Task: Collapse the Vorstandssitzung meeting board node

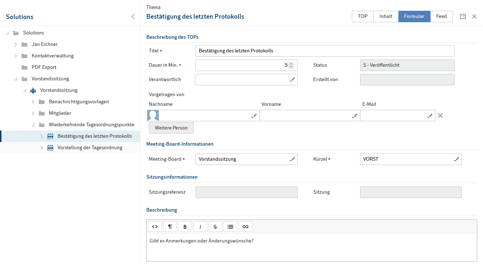Action: (24, 90)
